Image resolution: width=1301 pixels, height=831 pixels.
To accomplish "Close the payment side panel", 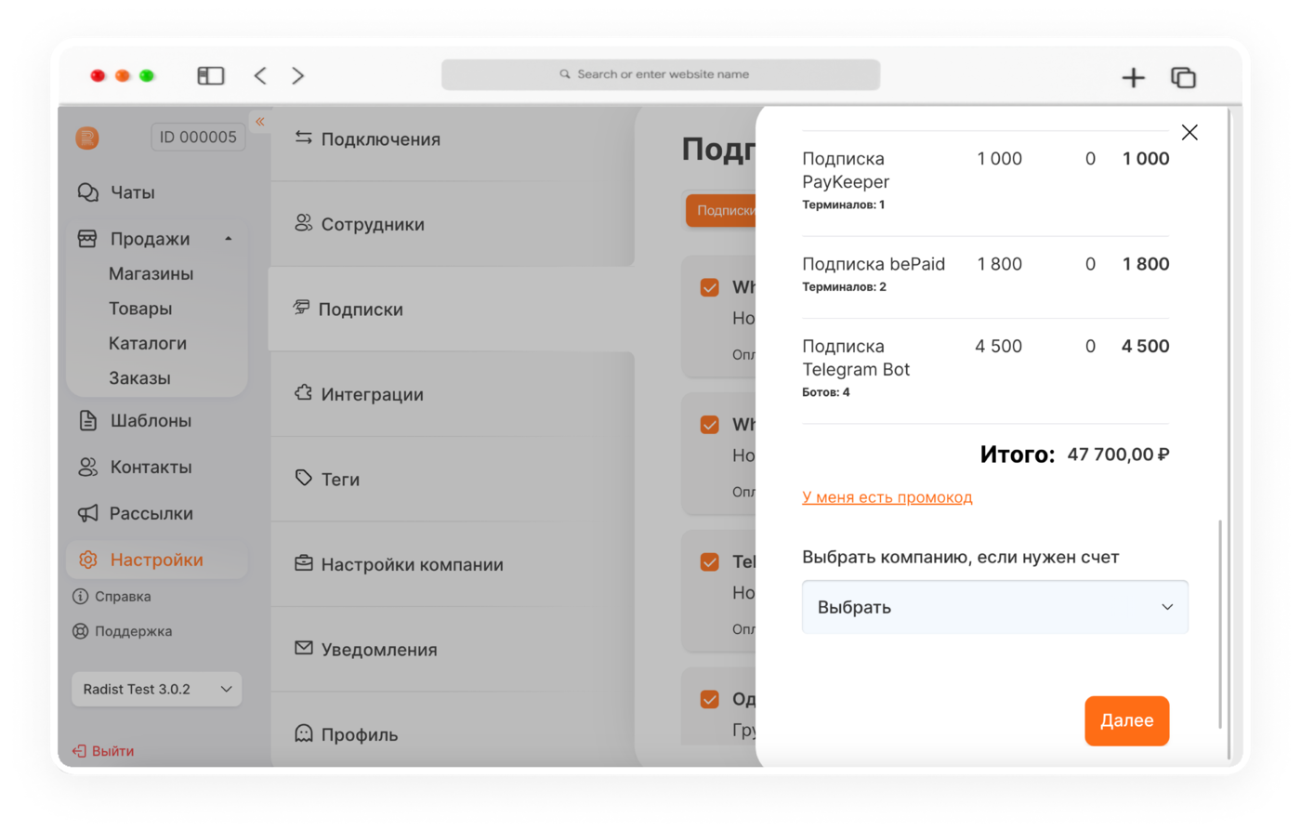I will [x=1189, y=132].
